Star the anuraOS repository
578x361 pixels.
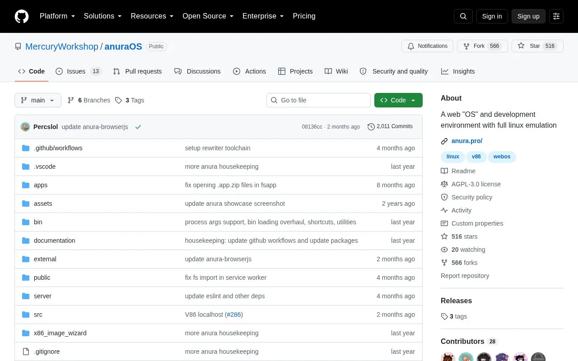(x=537, y=46)
